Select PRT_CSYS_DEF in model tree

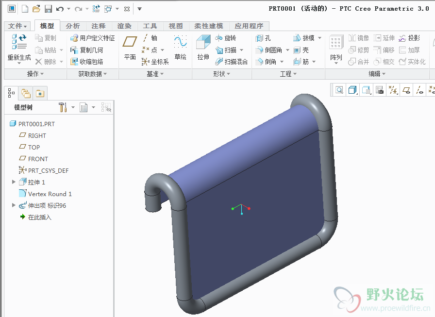[44, 170]
